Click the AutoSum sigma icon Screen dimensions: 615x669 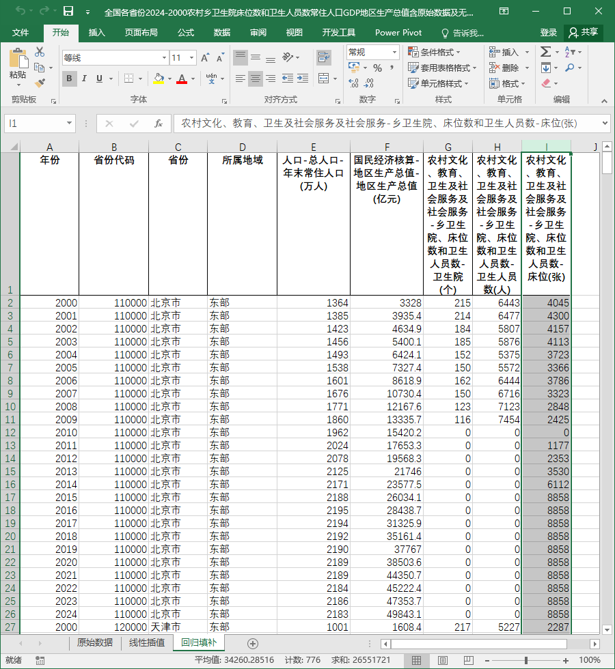pyautogui.click(x=545, y=52)
